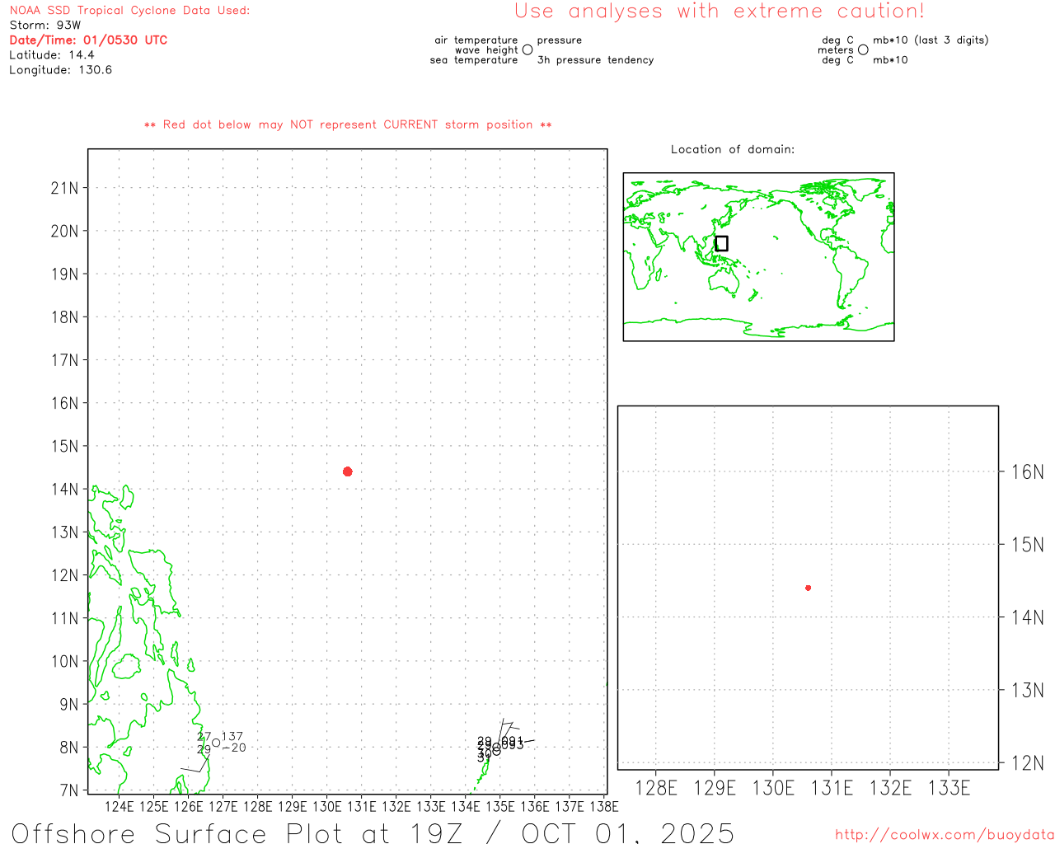1055x844 pixels.
Task: Click the legend circle beside 'meters'
Action: click(863, 50)
